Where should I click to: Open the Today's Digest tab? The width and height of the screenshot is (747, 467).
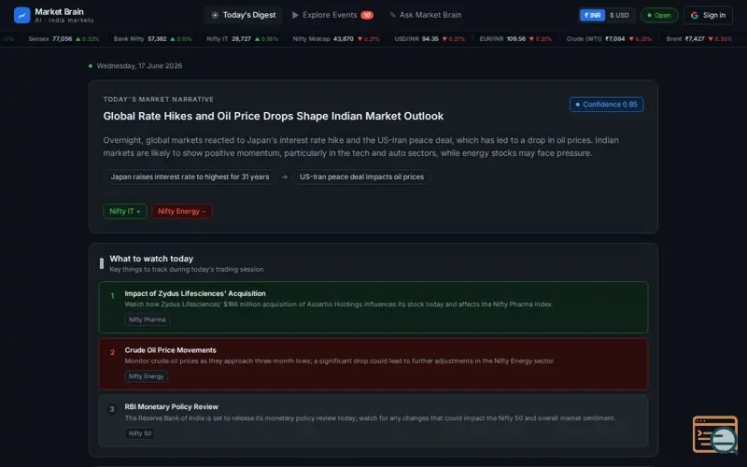(244, 15)
